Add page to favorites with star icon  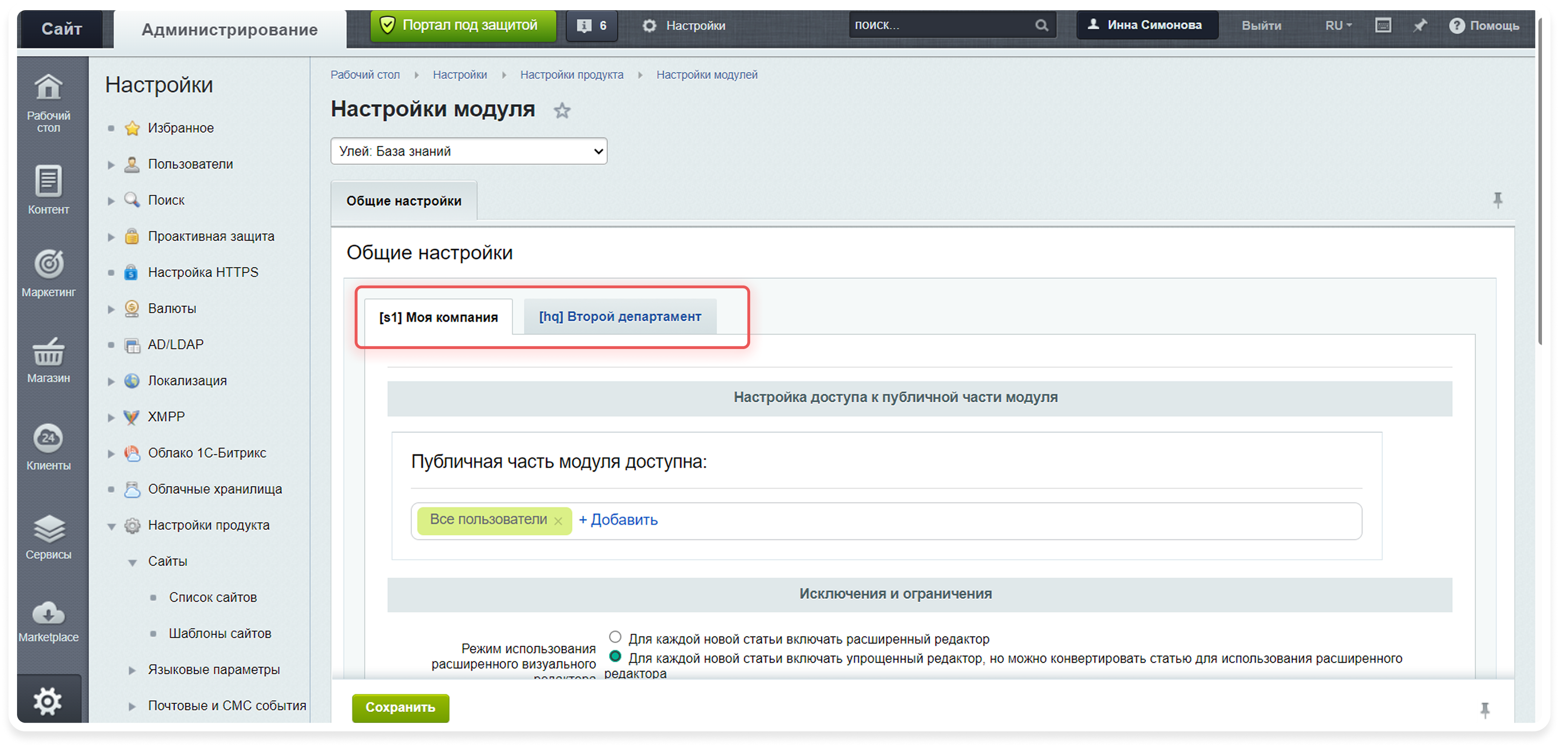point(562,111)
